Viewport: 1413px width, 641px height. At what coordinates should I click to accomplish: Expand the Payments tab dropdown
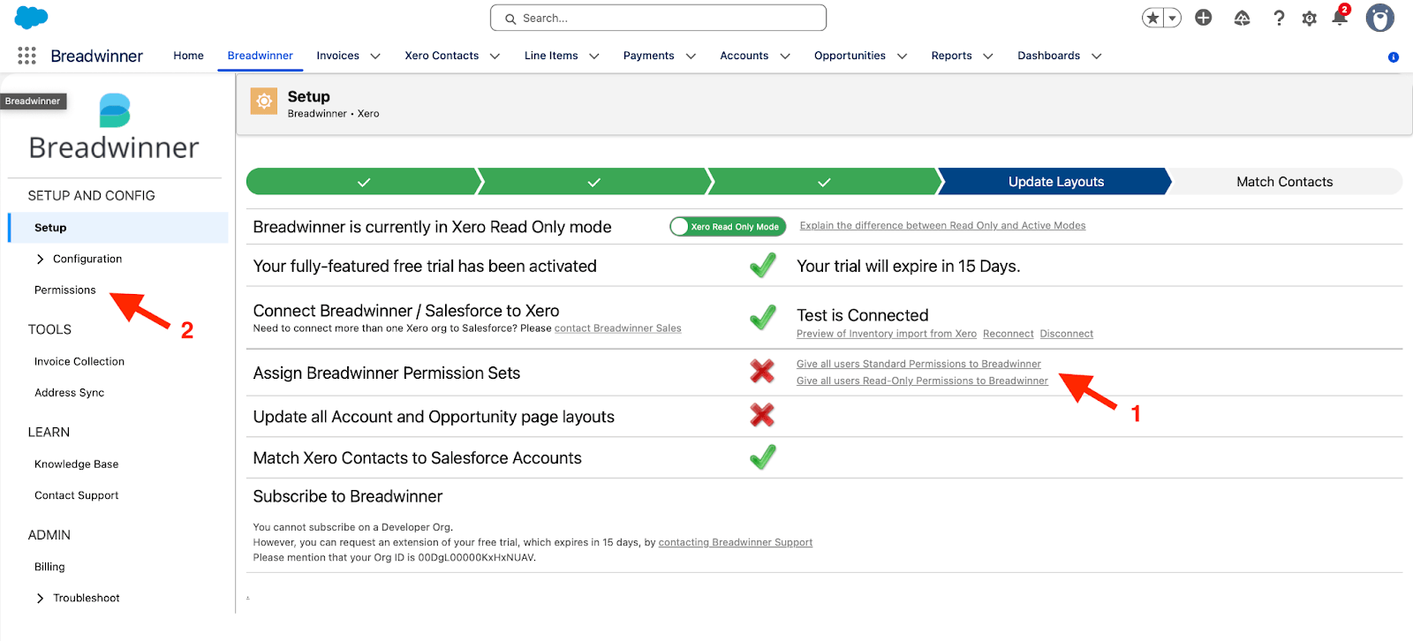coord(691,56)
